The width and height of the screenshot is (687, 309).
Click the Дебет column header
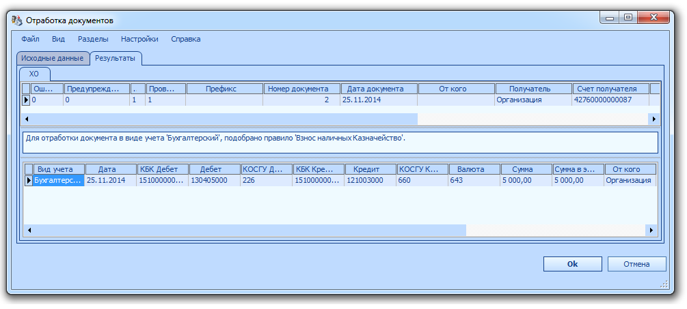215,169
